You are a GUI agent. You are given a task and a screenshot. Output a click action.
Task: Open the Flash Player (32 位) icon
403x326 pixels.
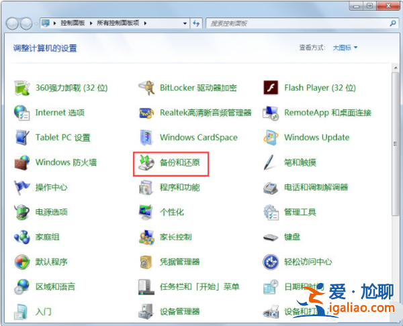[271, 88]
